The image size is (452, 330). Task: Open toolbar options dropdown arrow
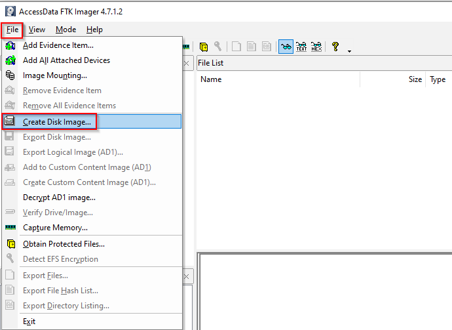tap(349, 51)
